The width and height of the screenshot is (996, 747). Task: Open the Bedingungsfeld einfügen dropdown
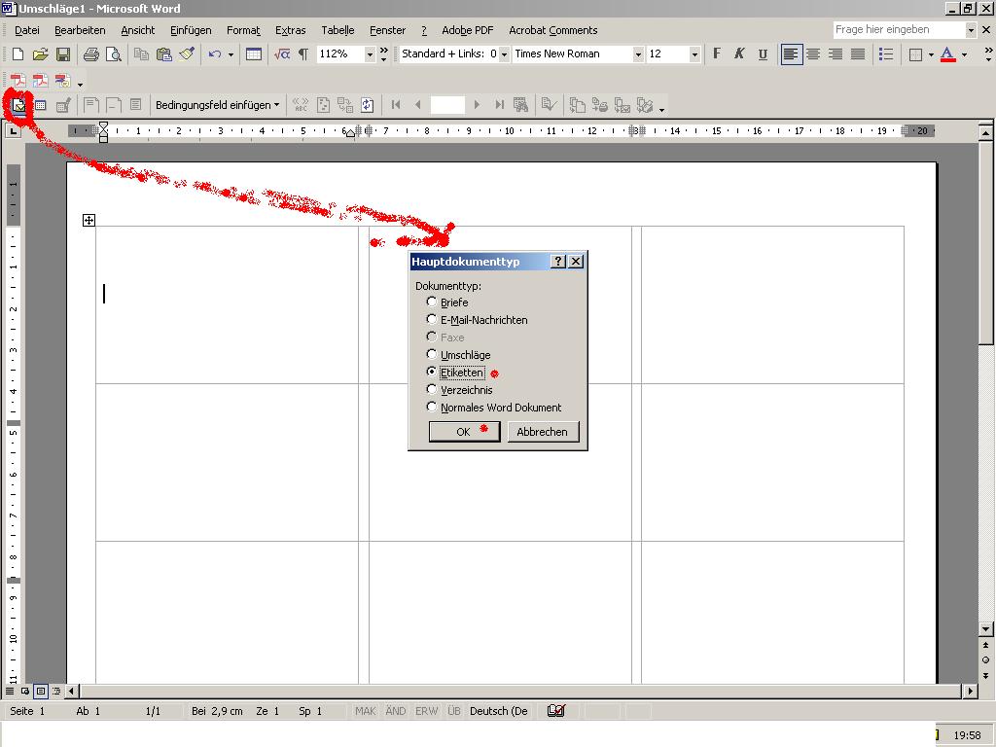tap(217, 105)
